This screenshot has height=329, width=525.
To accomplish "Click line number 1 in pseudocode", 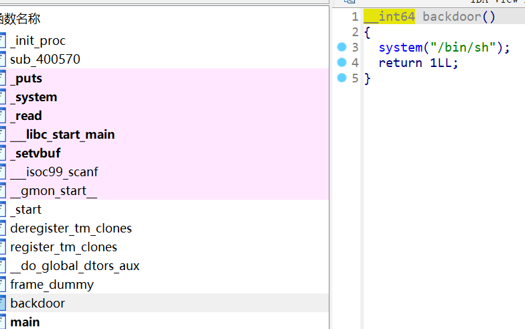I will point(355,16).
